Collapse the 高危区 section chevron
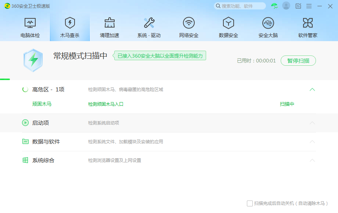The width and height of the screenshot is (338, 213). coord(312,90)
